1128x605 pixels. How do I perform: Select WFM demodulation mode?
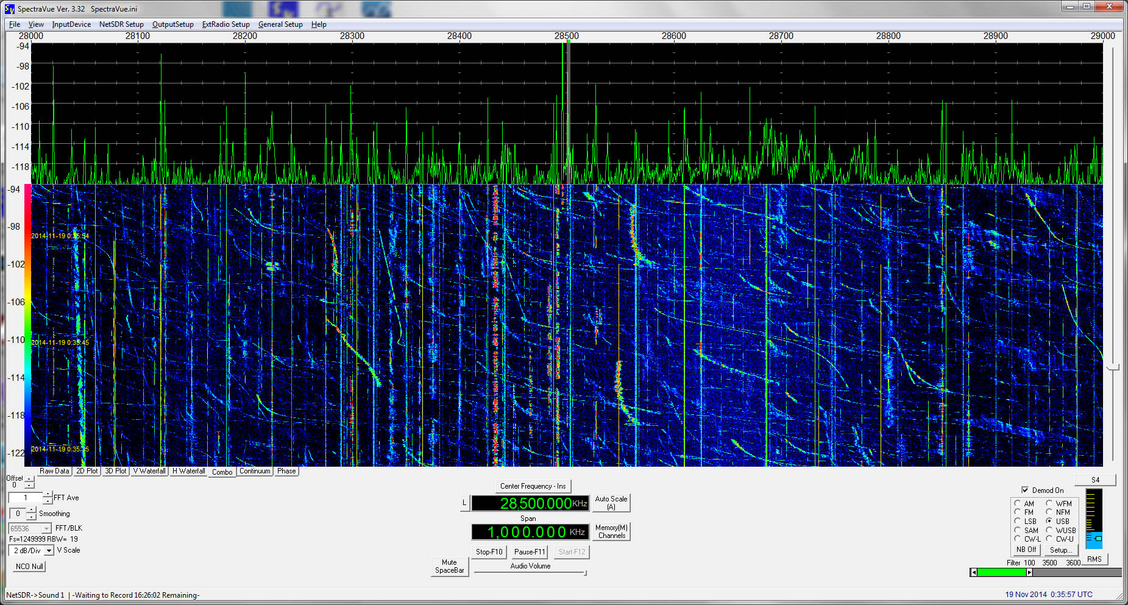(x=1049, y=503)
